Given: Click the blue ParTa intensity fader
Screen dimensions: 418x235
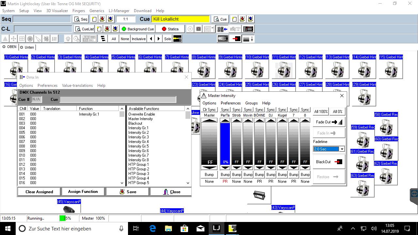Looking at the screenshot, I should tap(225, 144).
